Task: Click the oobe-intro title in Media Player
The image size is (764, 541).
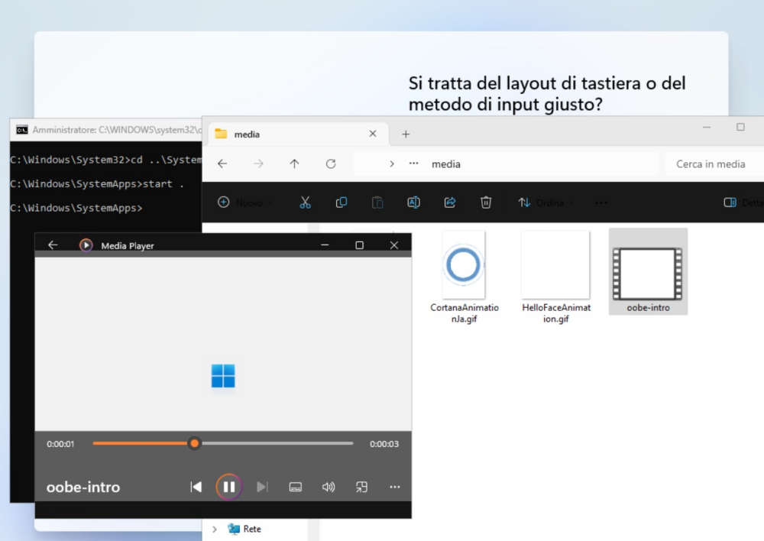Action: point(83,487)
